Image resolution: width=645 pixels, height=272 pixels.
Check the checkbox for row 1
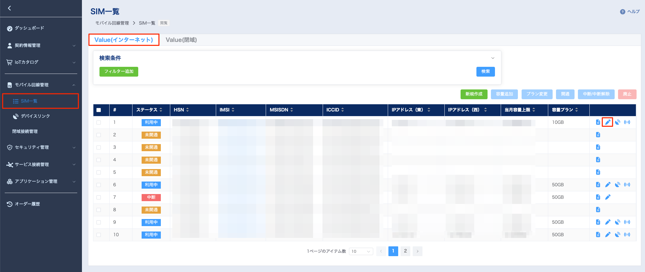[x=99, y=123]
